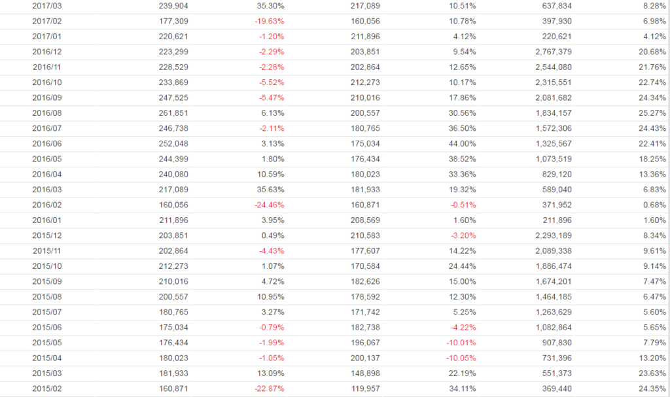
Task: Click the 2015/08 date cell
Action: tap(46, 296)
